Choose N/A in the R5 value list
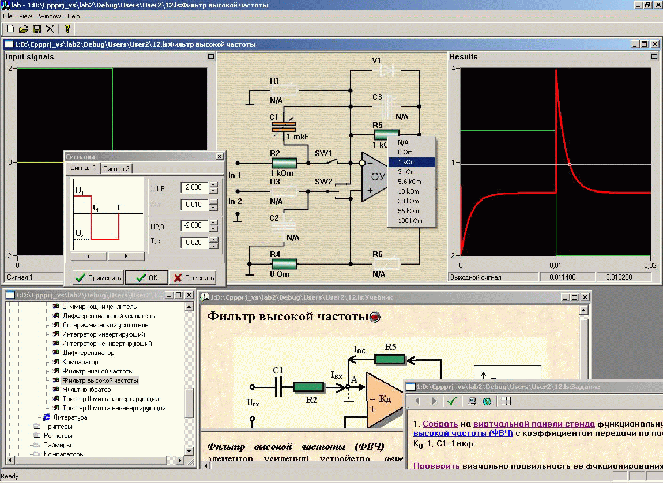 coord(412,143)
